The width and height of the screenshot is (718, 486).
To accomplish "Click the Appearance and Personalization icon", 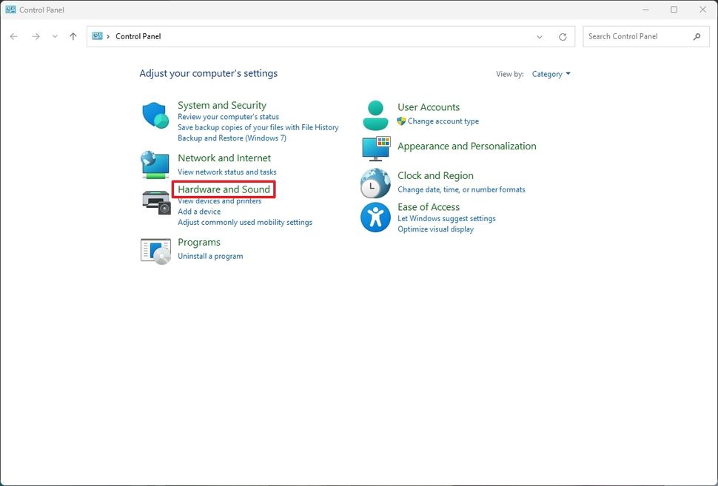I will (375, 148).
